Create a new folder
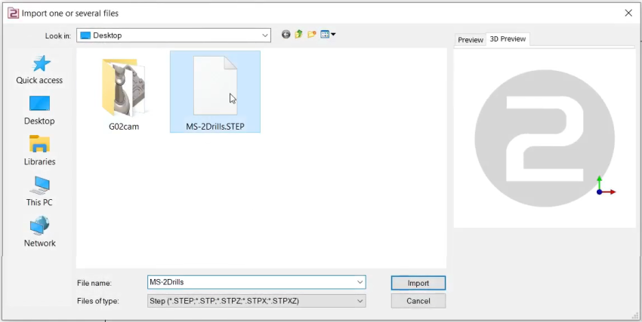This screenshot has width=642, height=322. tap(311, 35)
